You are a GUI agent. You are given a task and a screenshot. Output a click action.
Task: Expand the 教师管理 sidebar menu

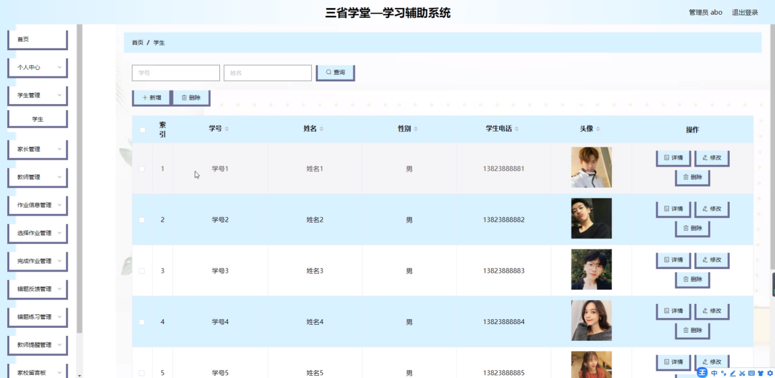point(38,177)
